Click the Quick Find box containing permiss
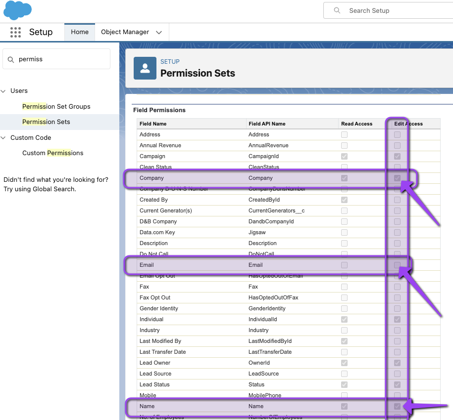The height and width of the screenshot is (420, 453). (x=56, y=59)
